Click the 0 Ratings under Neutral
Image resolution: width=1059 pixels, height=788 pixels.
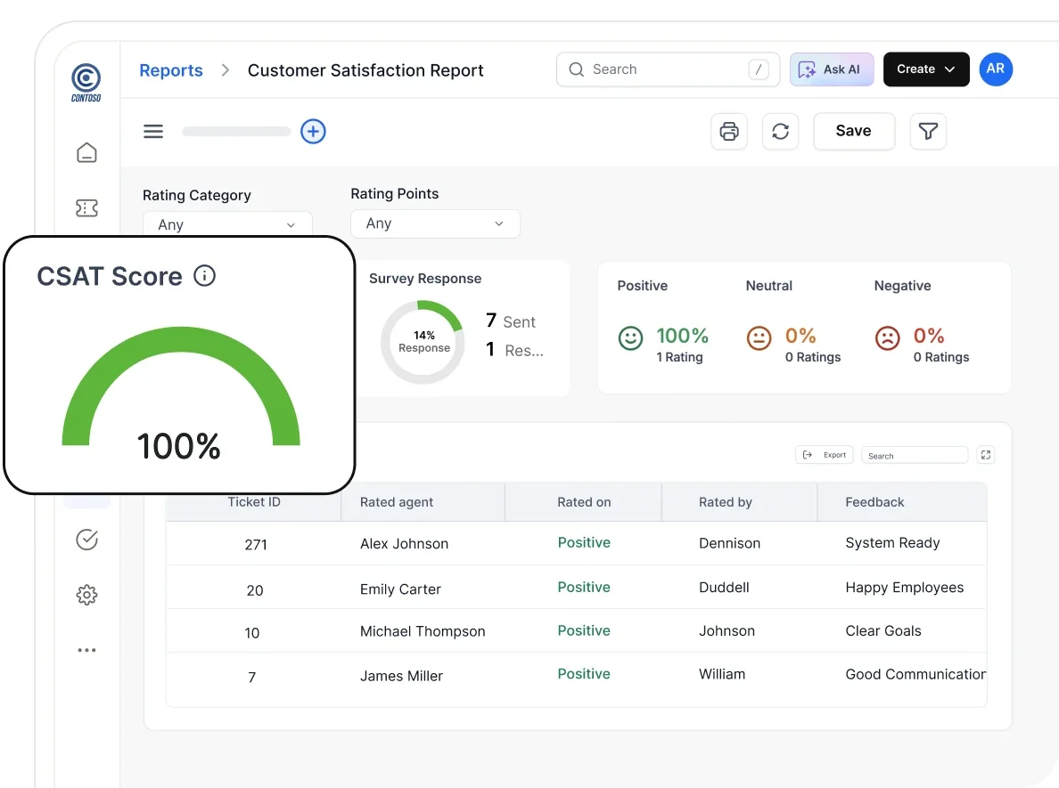(x=812, y=357)
